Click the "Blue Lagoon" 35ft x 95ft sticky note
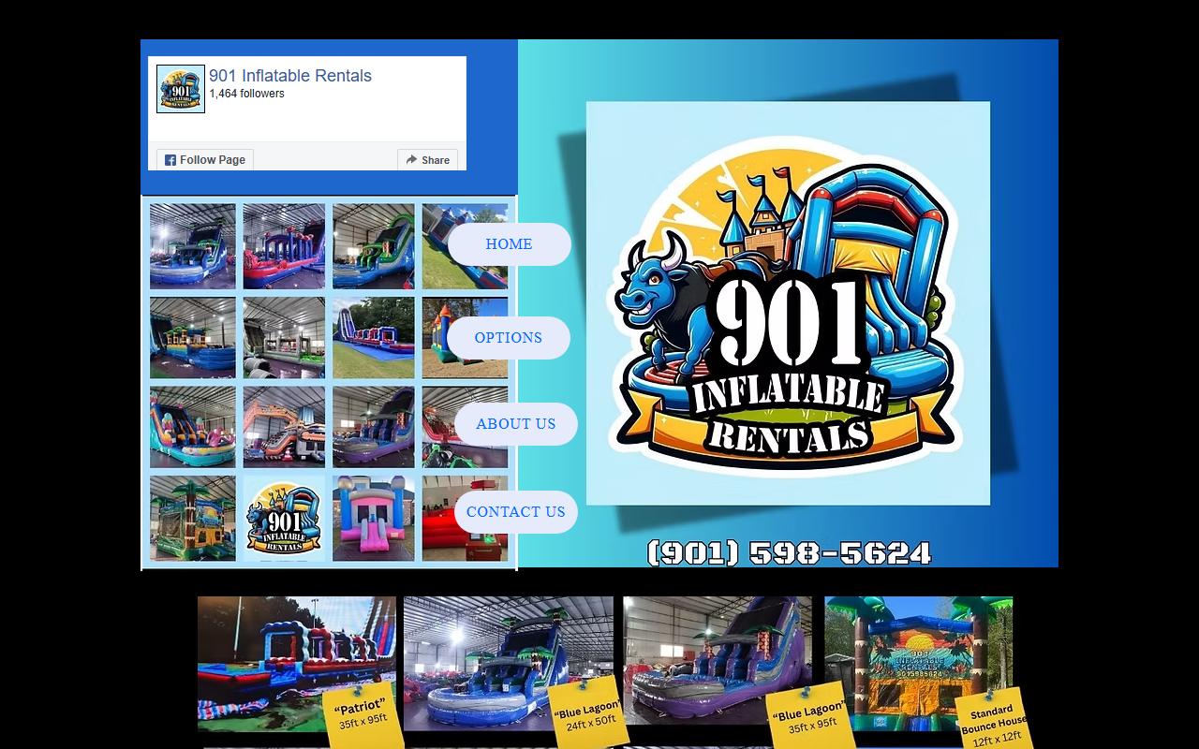1199x749 pixels. point(809,717)
